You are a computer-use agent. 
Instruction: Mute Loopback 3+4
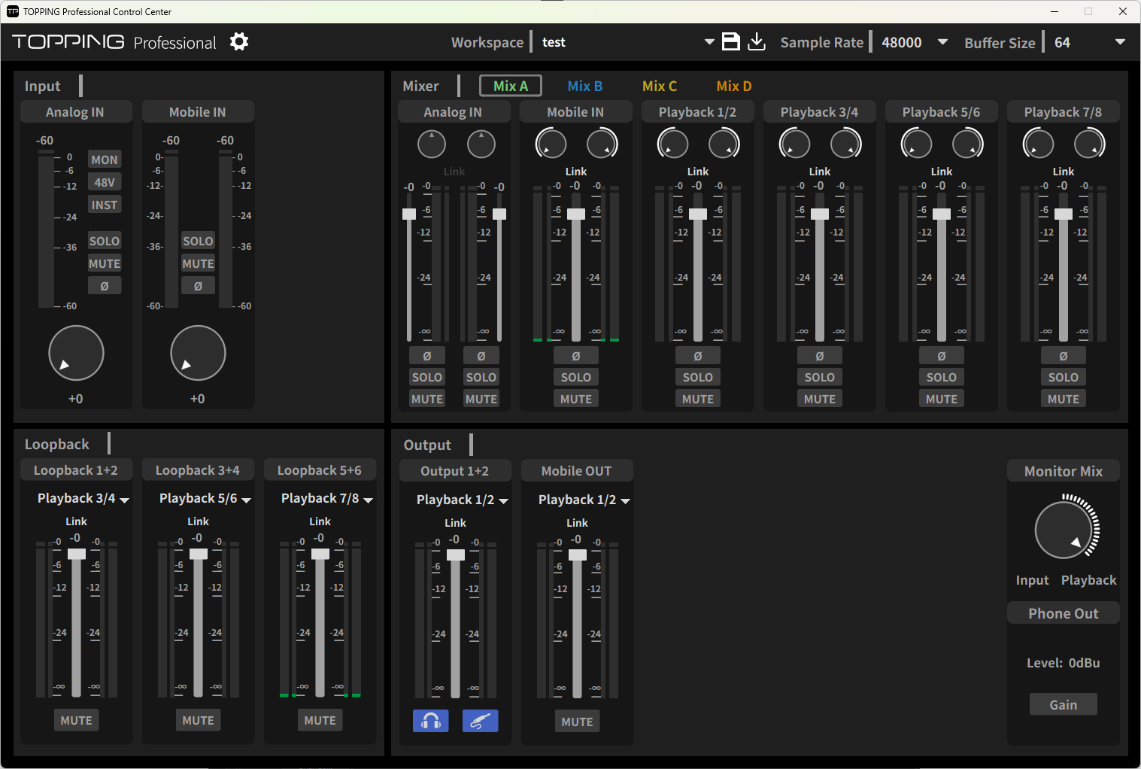point(198,720)
